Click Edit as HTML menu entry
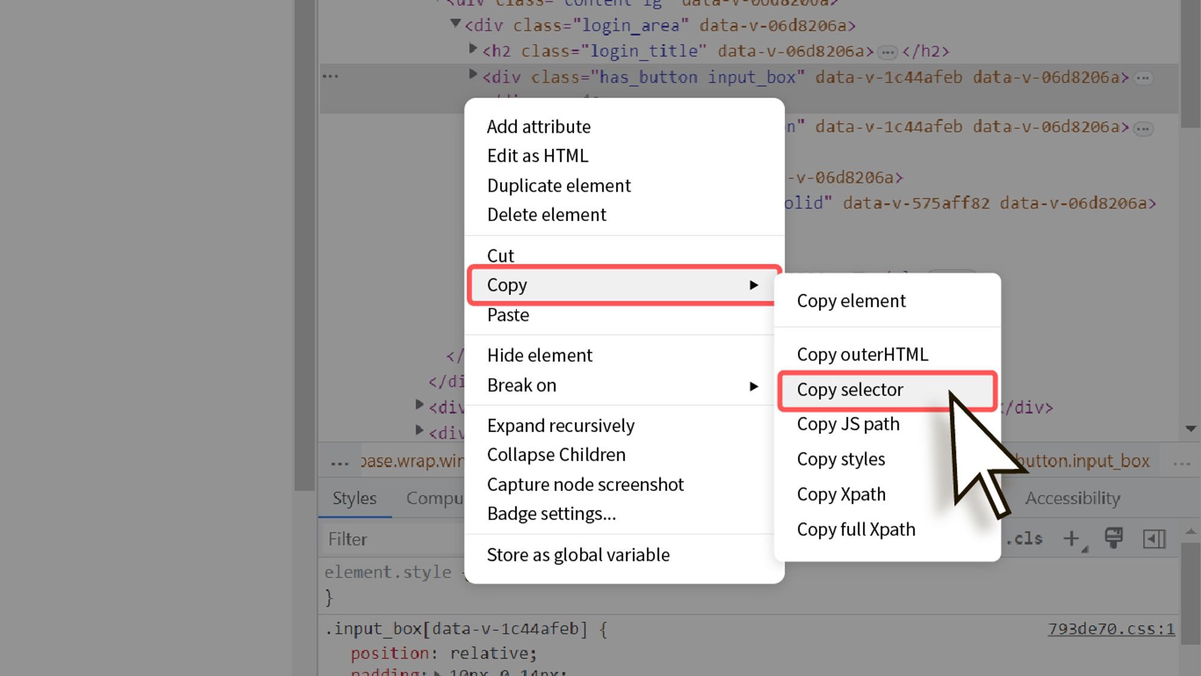Viewport: 1201px width, 676px height. coord(537,156)
